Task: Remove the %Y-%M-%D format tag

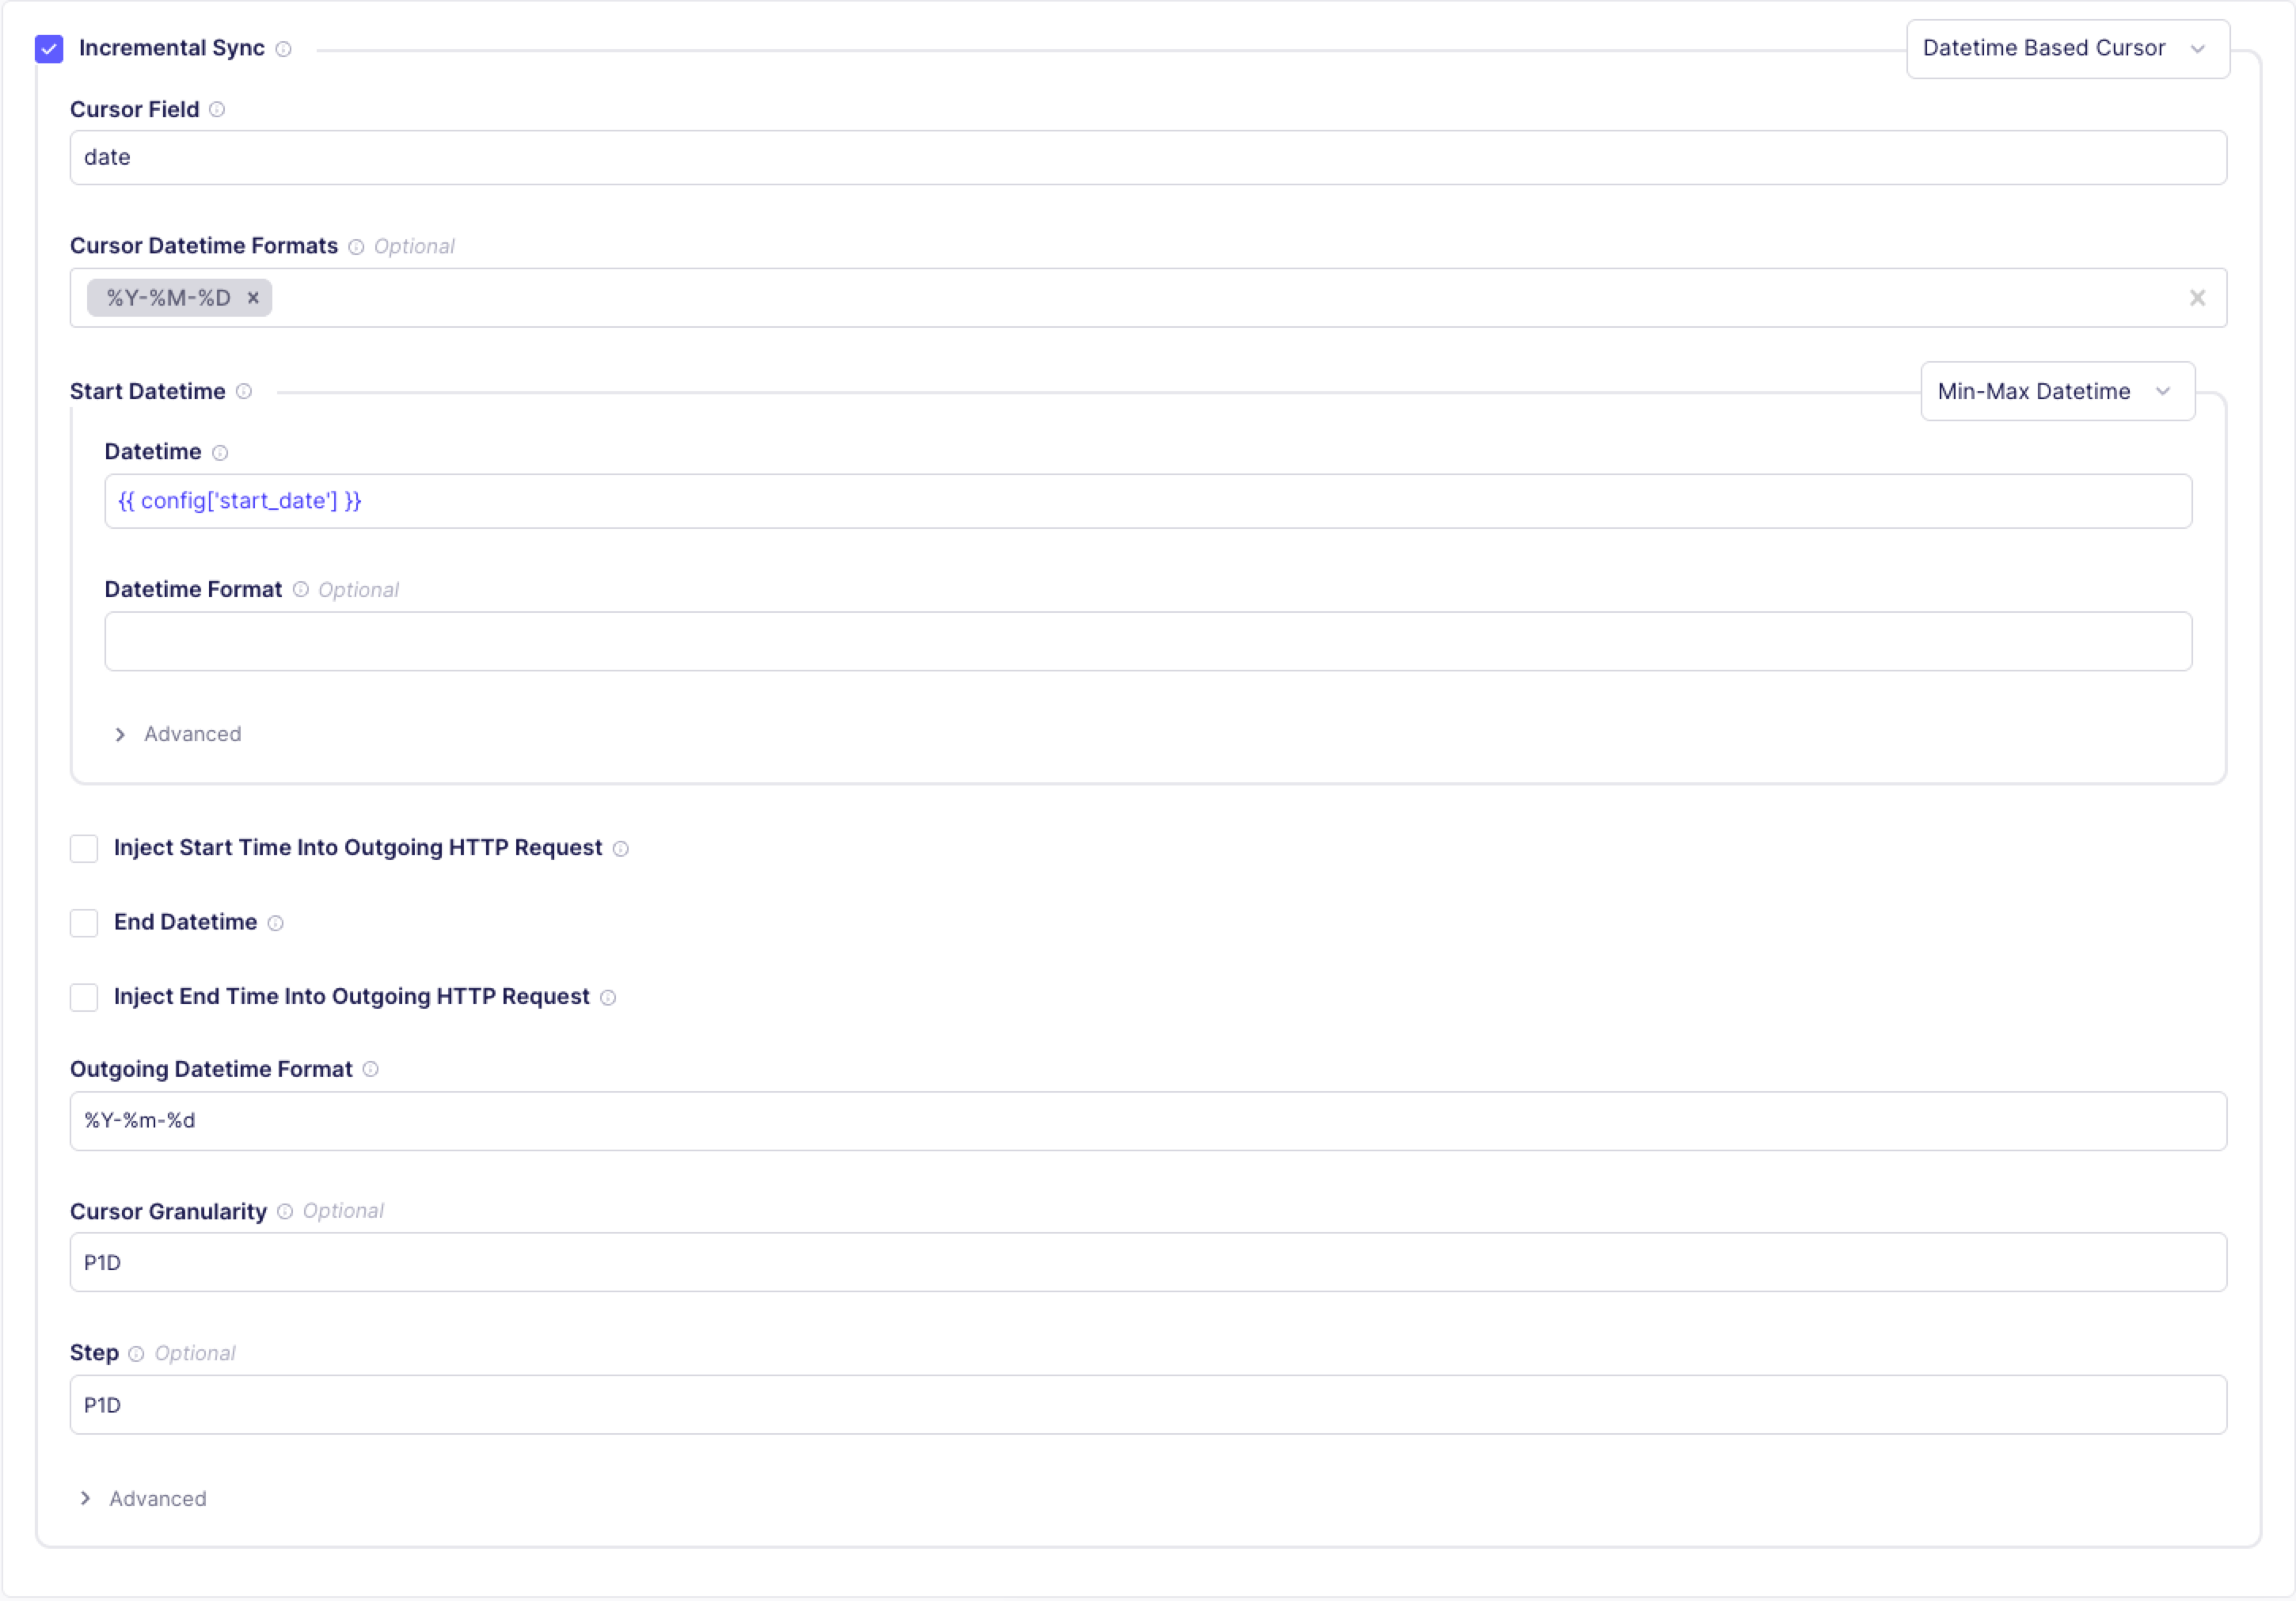Action: [253, 297]
